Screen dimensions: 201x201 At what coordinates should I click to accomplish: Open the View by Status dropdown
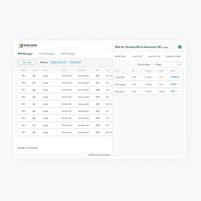(167, 64)
